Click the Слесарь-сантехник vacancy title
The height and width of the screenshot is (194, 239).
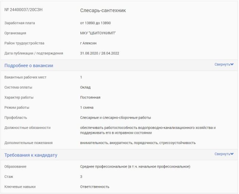(103, 10)
